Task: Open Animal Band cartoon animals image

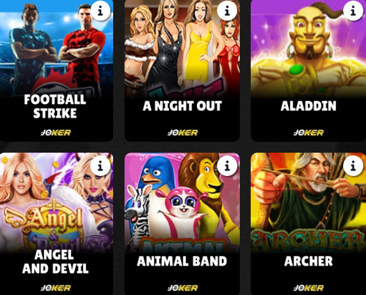Action: tap(182, 203)
